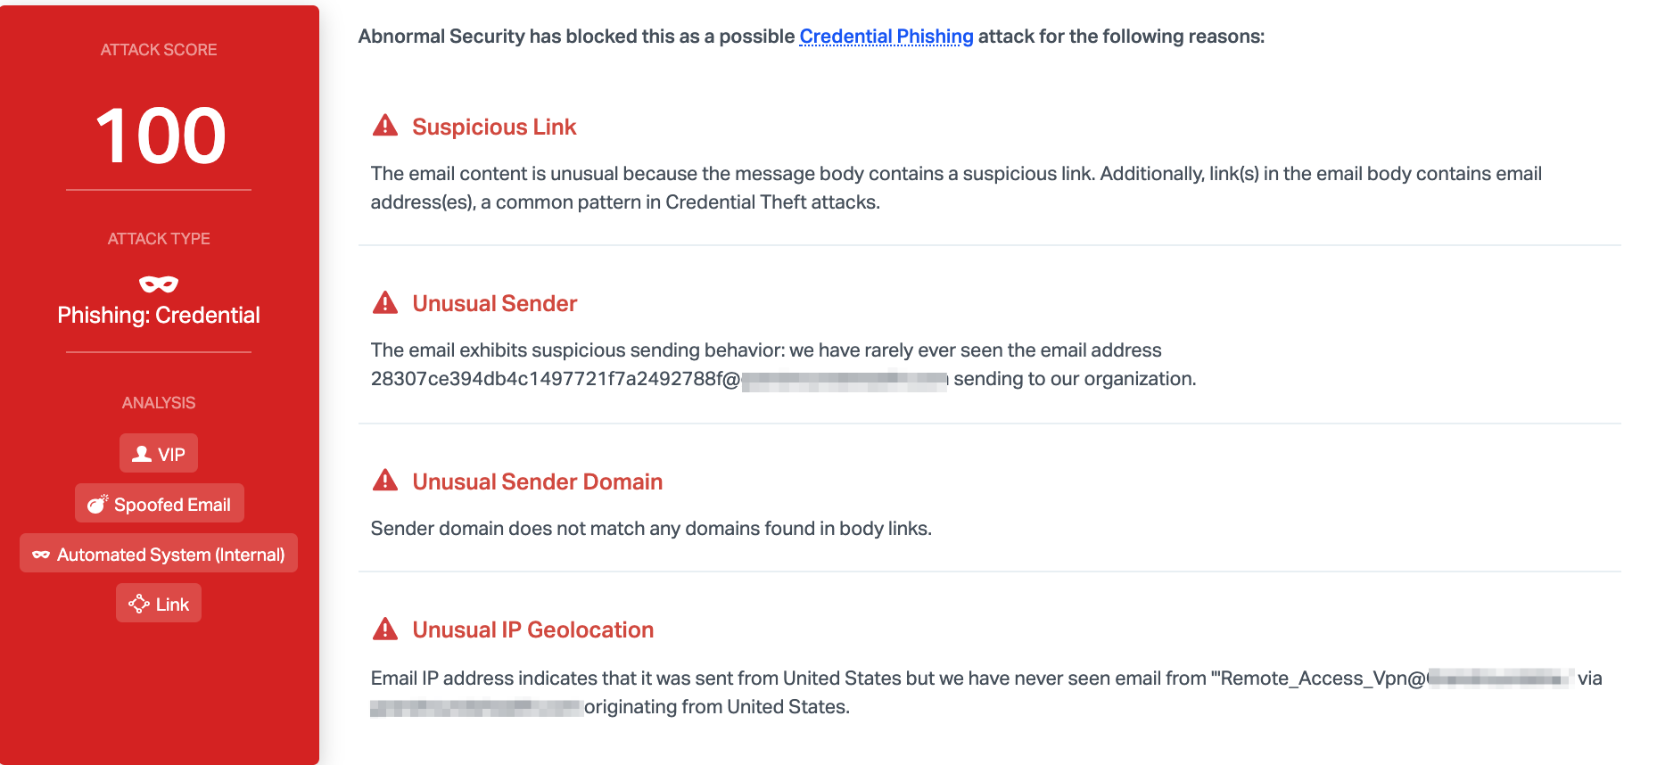Click the person icon in VIP tag
This screenshot has width=1657, height=765.
(142, 454)
